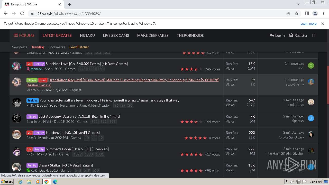This screenshot has width=329, height=185.
Task: Open 'Your character suffers leveling down' thread
Action: tap(109, 100)
